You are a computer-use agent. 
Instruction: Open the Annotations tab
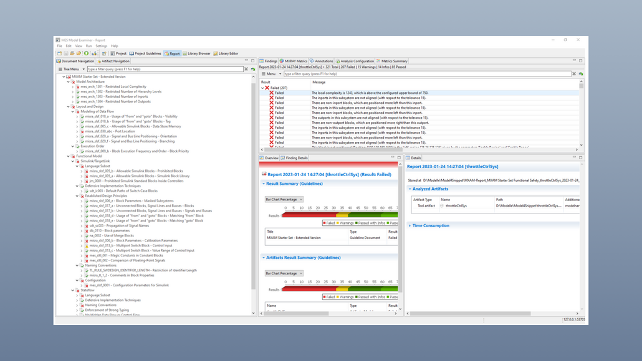point(322,61)
